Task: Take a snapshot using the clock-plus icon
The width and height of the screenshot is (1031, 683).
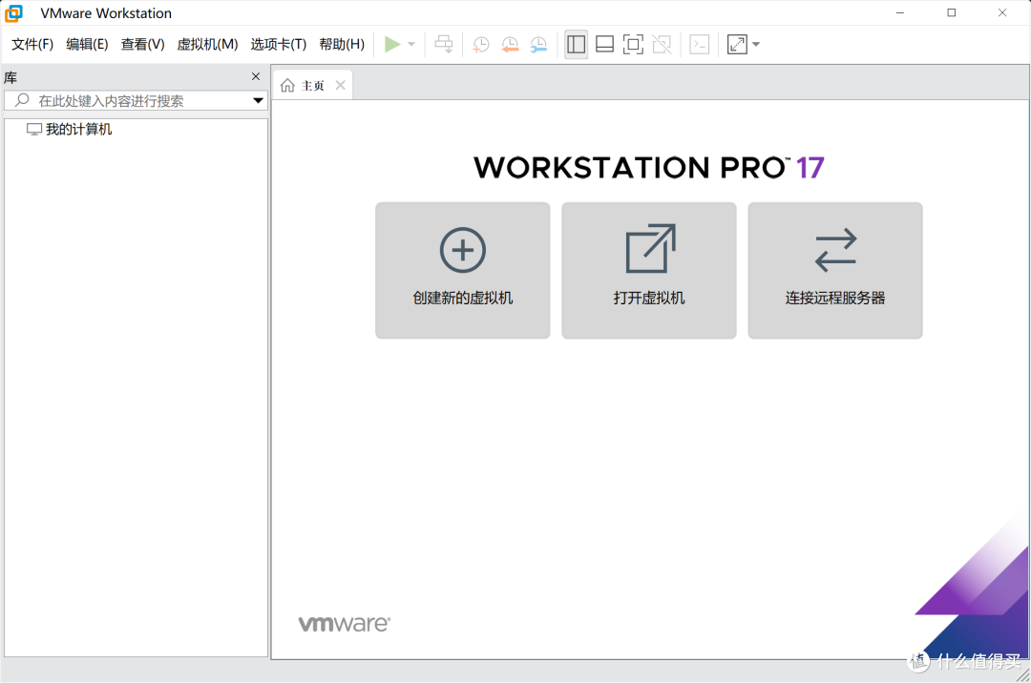Action: [x=480, y=44]
